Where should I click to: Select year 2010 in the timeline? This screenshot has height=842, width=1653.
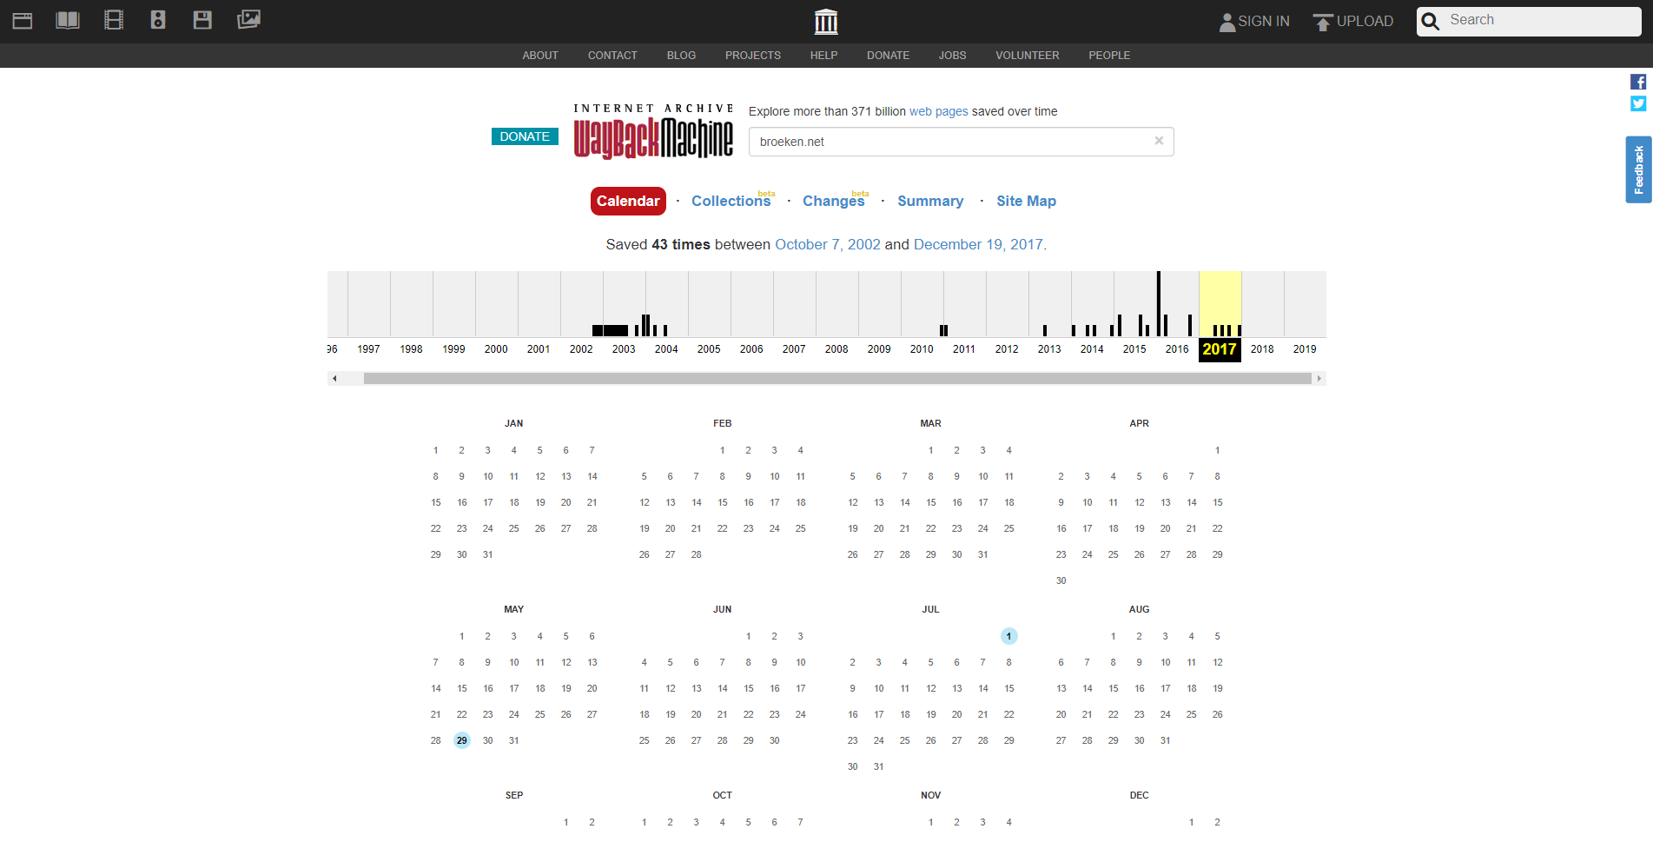pyautogui.click(x=922, y=349)
